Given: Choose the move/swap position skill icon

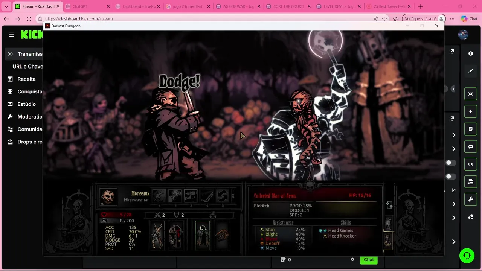Looking at the screenshot, I should click(222, 196).
